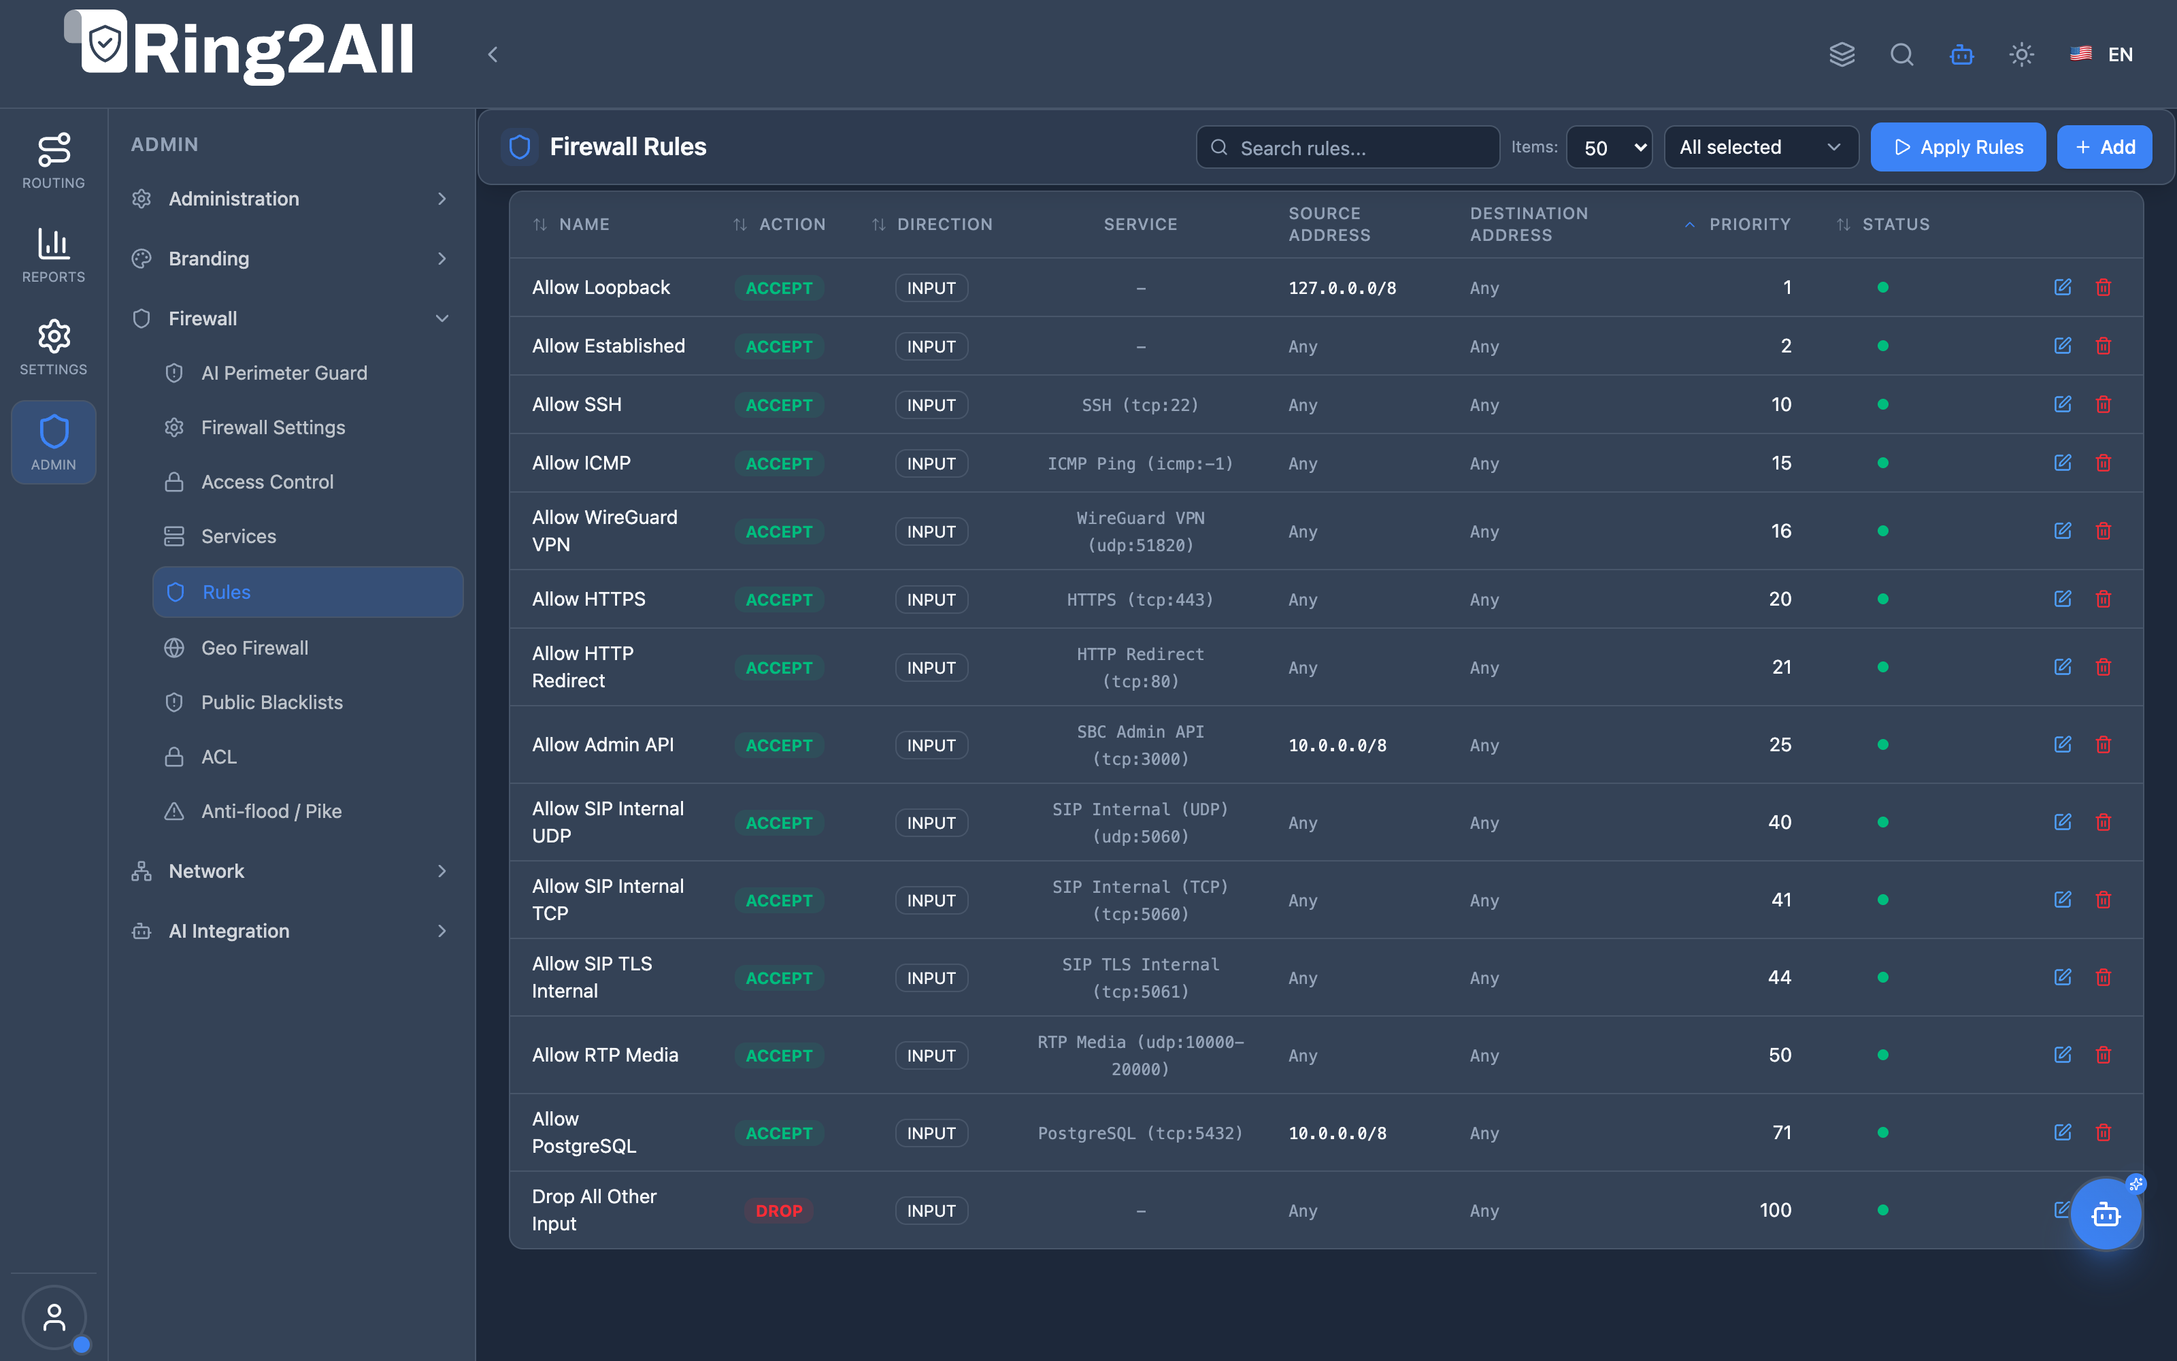Collapse the Firewall menu

pyautogui.click(x=290, y=318)
